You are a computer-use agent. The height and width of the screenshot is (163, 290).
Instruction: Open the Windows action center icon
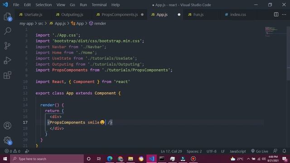coord(285,159)
